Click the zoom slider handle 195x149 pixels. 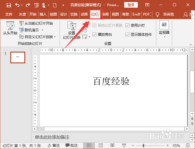coord(143,145)
